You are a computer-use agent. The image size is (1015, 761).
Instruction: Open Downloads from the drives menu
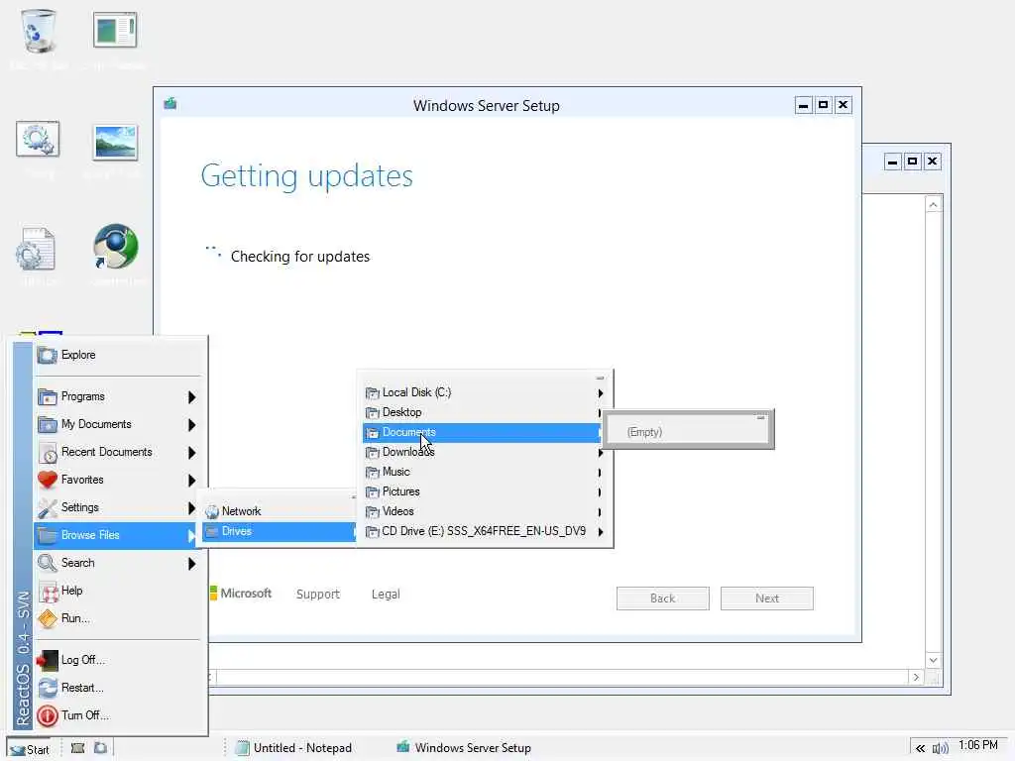coord(483,452)
